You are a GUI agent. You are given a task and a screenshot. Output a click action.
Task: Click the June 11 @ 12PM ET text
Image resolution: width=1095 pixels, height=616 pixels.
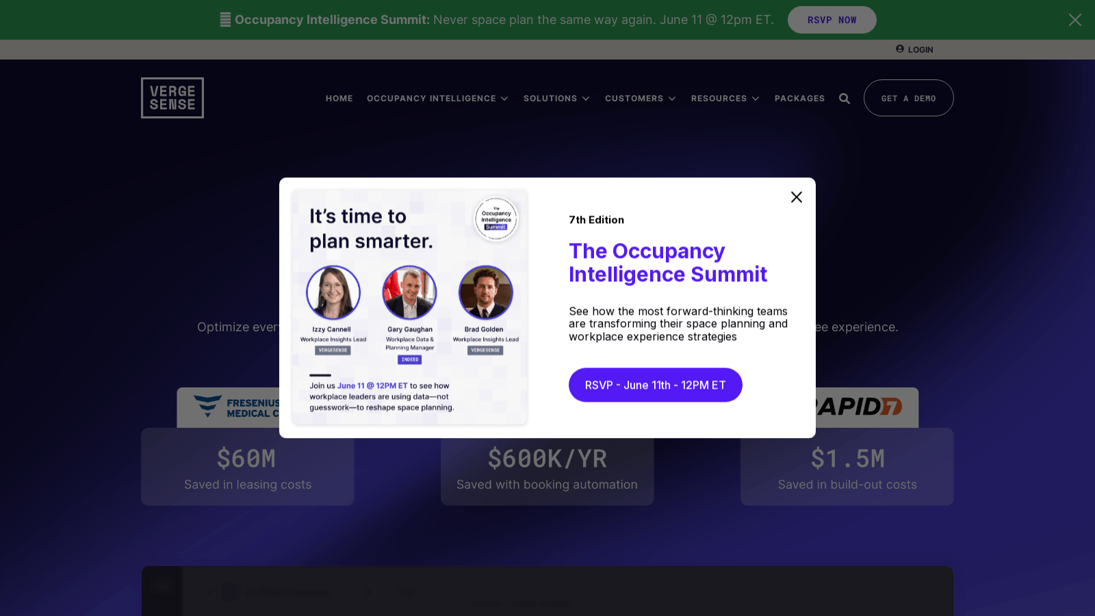(372, 386)
